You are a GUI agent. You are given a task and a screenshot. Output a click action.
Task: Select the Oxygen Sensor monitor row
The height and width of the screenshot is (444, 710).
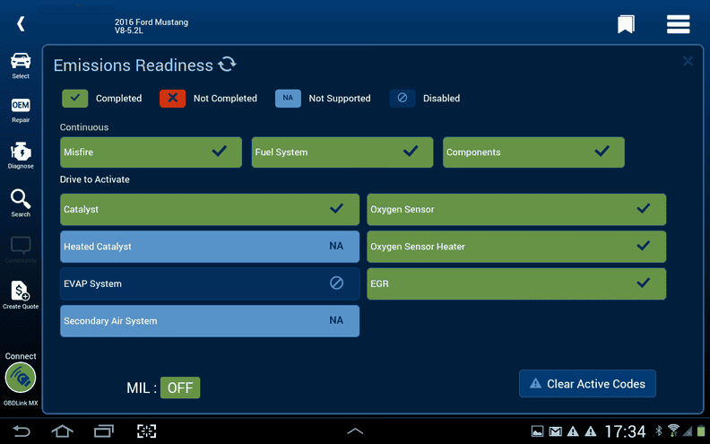516,209
